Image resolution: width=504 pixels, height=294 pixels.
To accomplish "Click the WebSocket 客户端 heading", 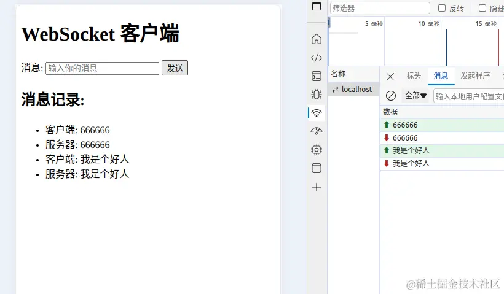I will 100,34.
